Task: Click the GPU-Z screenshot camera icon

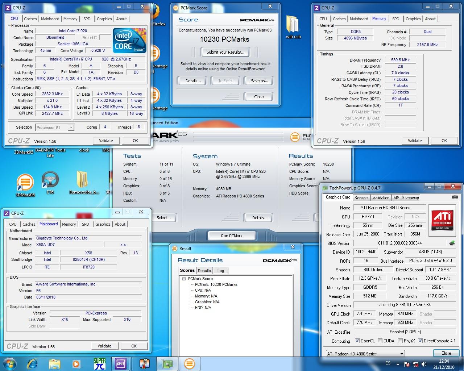Action: click(455, 197)
